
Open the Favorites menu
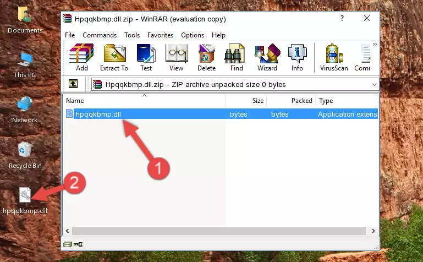[x=160, y=35]
